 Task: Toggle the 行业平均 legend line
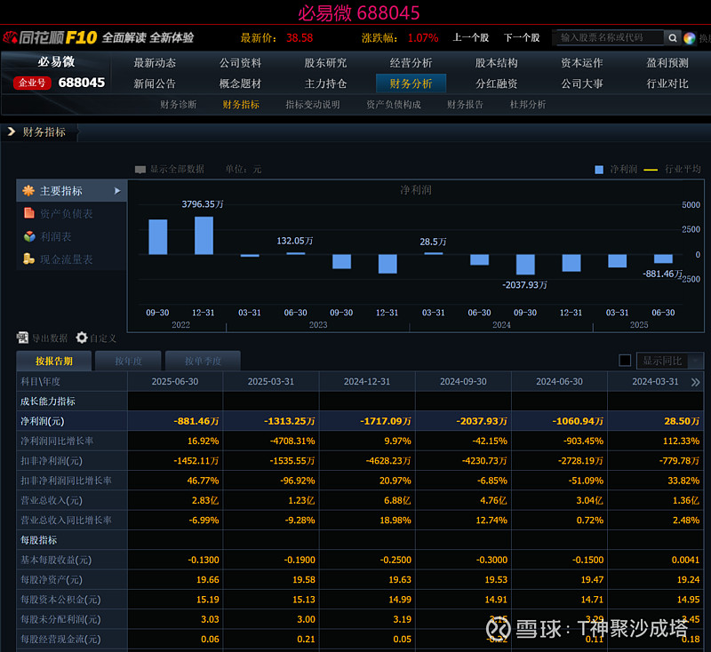click(x=673, y=170)
